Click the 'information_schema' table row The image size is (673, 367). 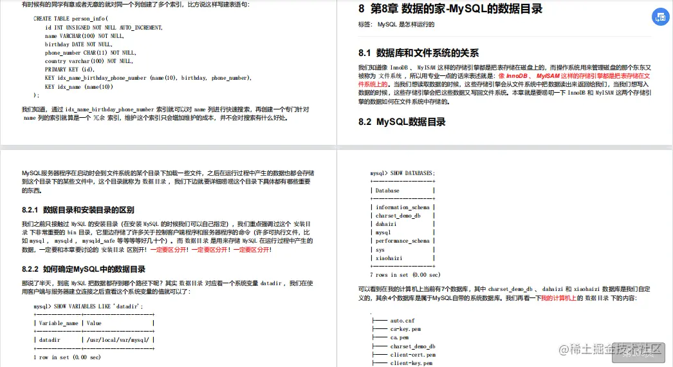coord(403,207)
